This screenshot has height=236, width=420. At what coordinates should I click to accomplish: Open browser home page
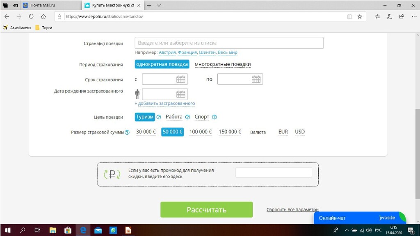pyautogui.click(x=43, y=16)
